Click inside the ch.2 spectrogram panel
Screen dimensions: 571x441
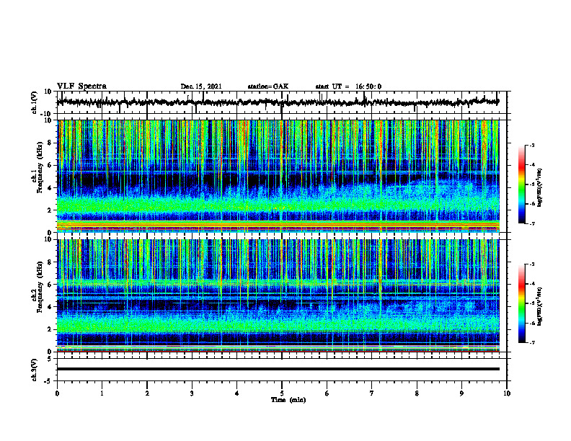pos(278,295)
